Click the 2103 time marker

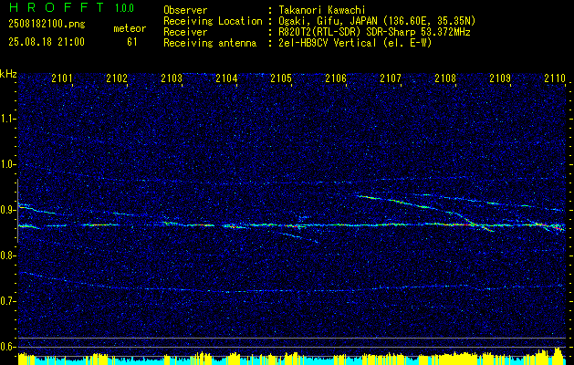click(x=172, y=78)
